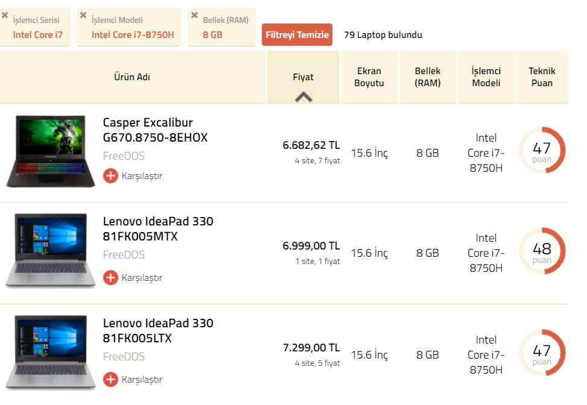Add Casper Excalibur to compare with plus icon
This screenshot has height=405, width=587.
point(110,176)
